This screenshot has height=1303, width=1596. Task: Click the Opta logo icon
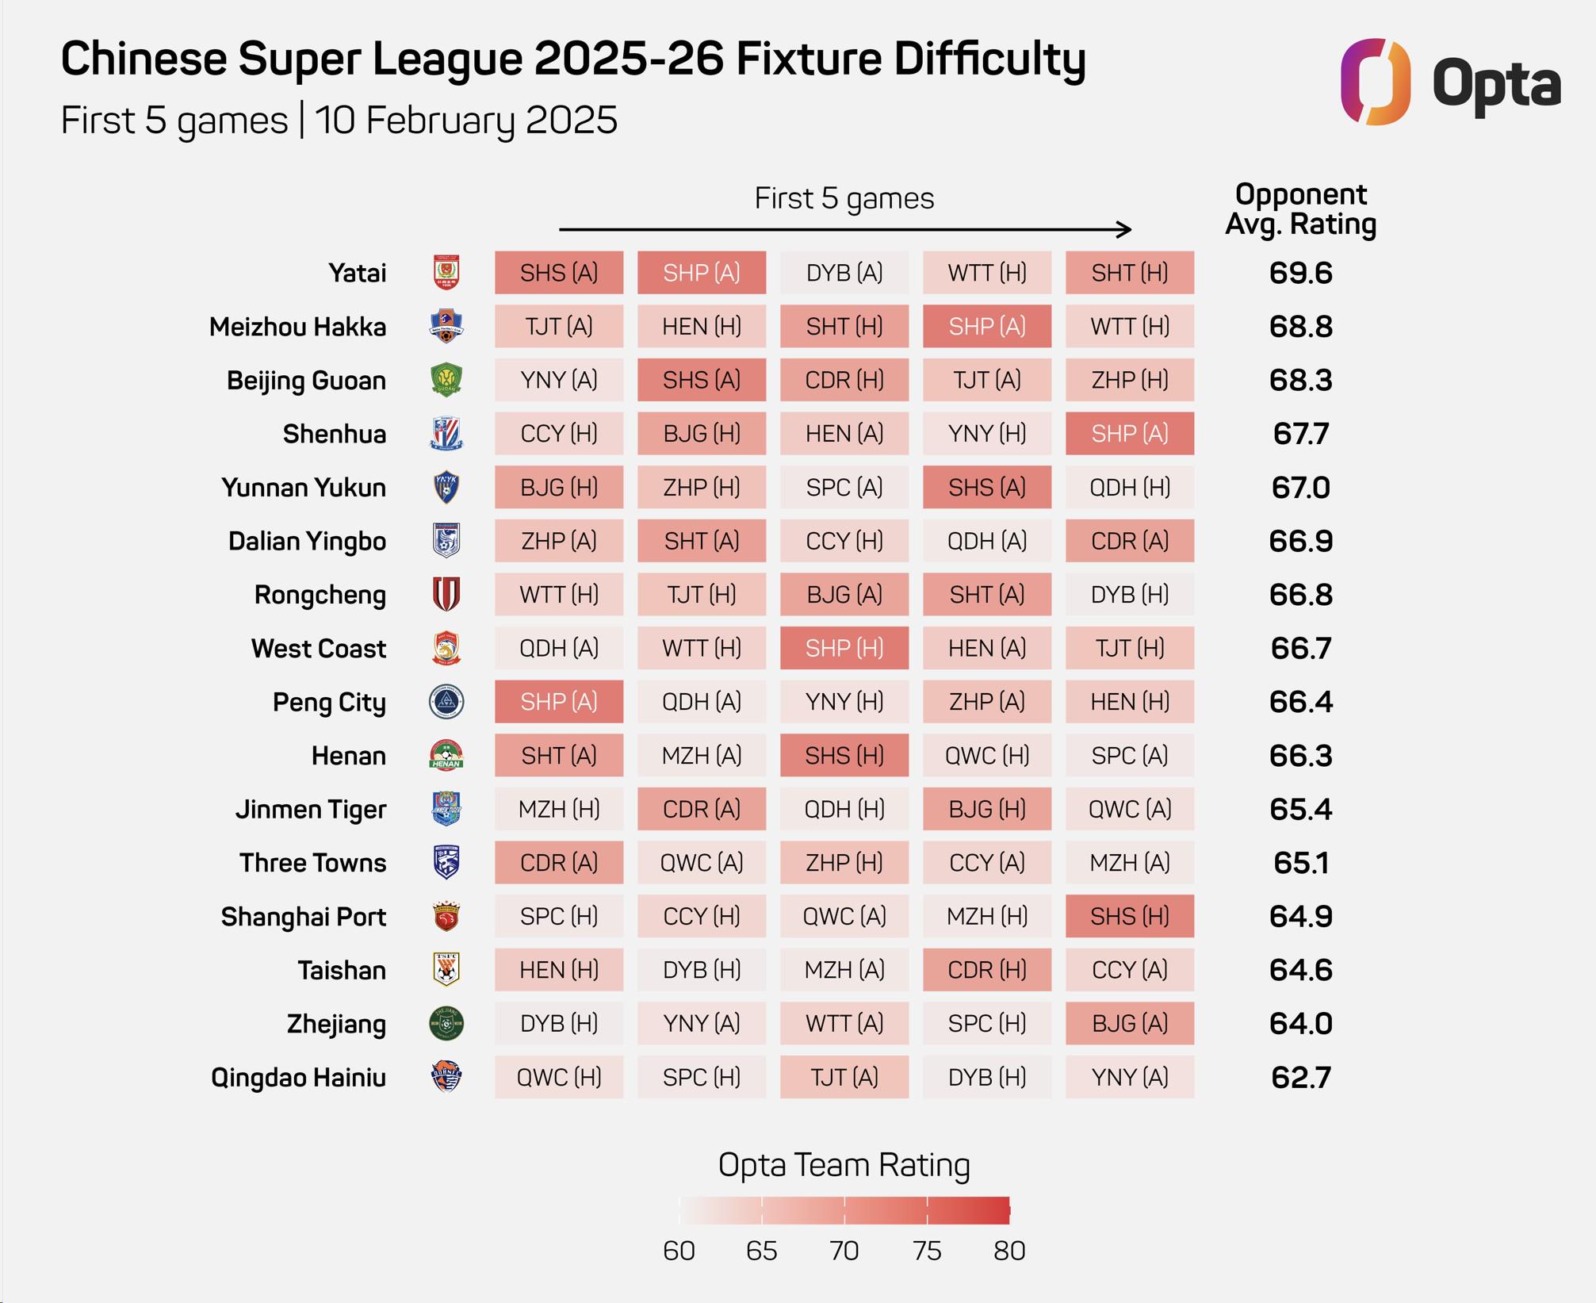click(1375, 82)
